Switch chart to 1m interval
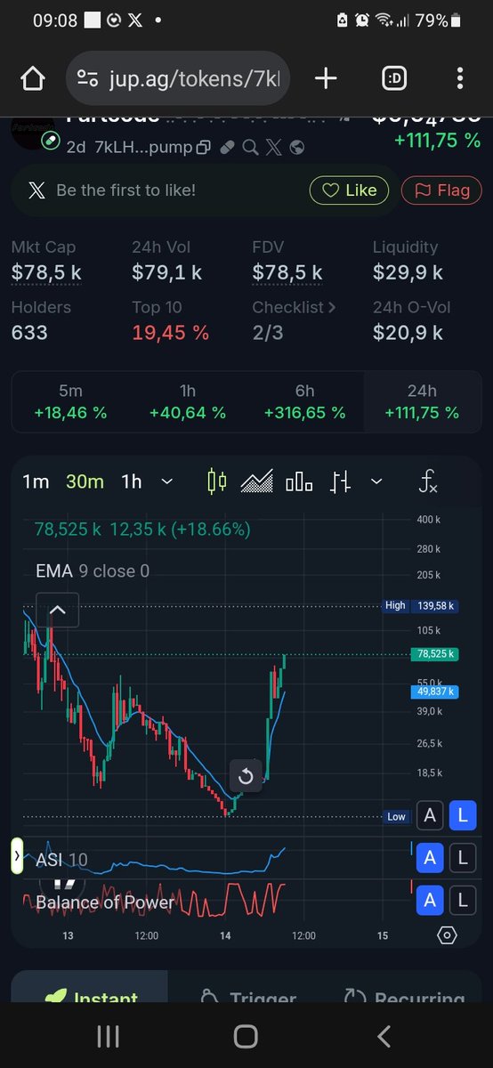Screen dimensions: 493x1068 pyautogui.click(x=36, y=481)
